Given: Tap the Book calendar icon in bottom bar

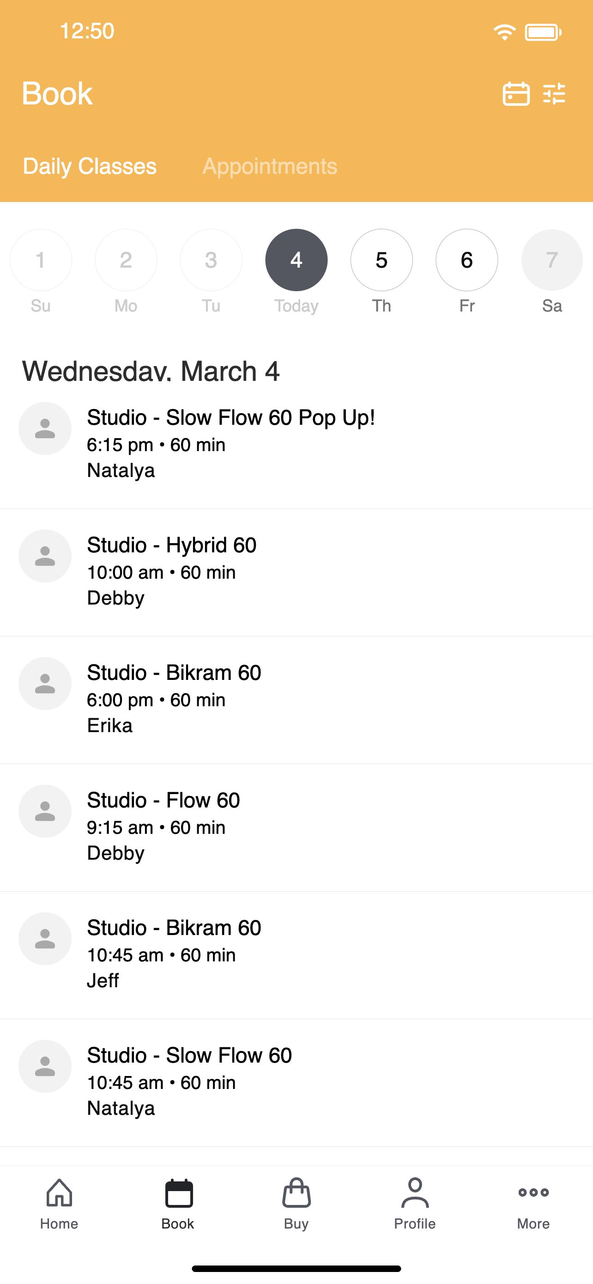Looking at the screenshot, I should click(x=179, y=1193).
